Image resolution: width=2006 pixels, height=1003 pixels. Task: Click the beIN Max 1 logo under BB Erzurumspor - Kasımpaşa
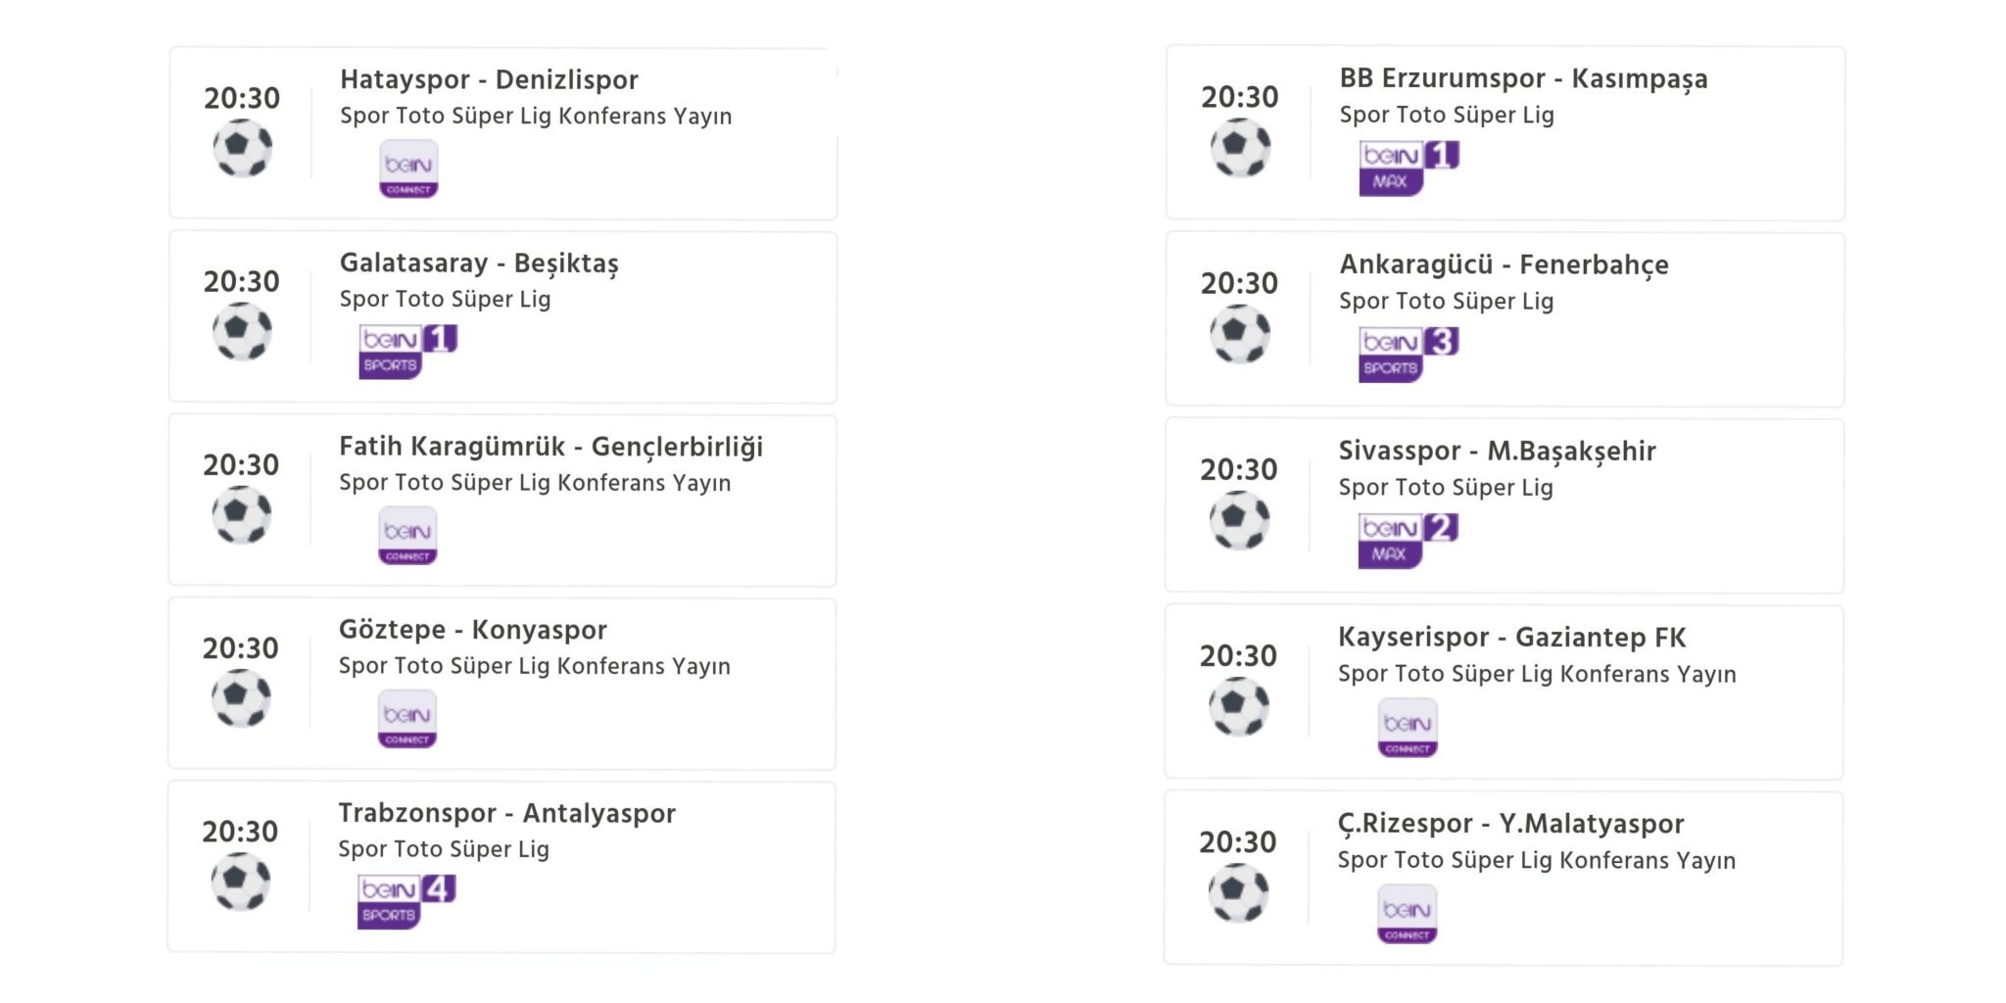pyautogui.click(x=1403, y=166)
